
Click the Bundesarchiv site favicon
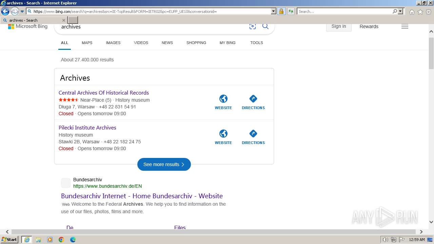coord(66,183)
